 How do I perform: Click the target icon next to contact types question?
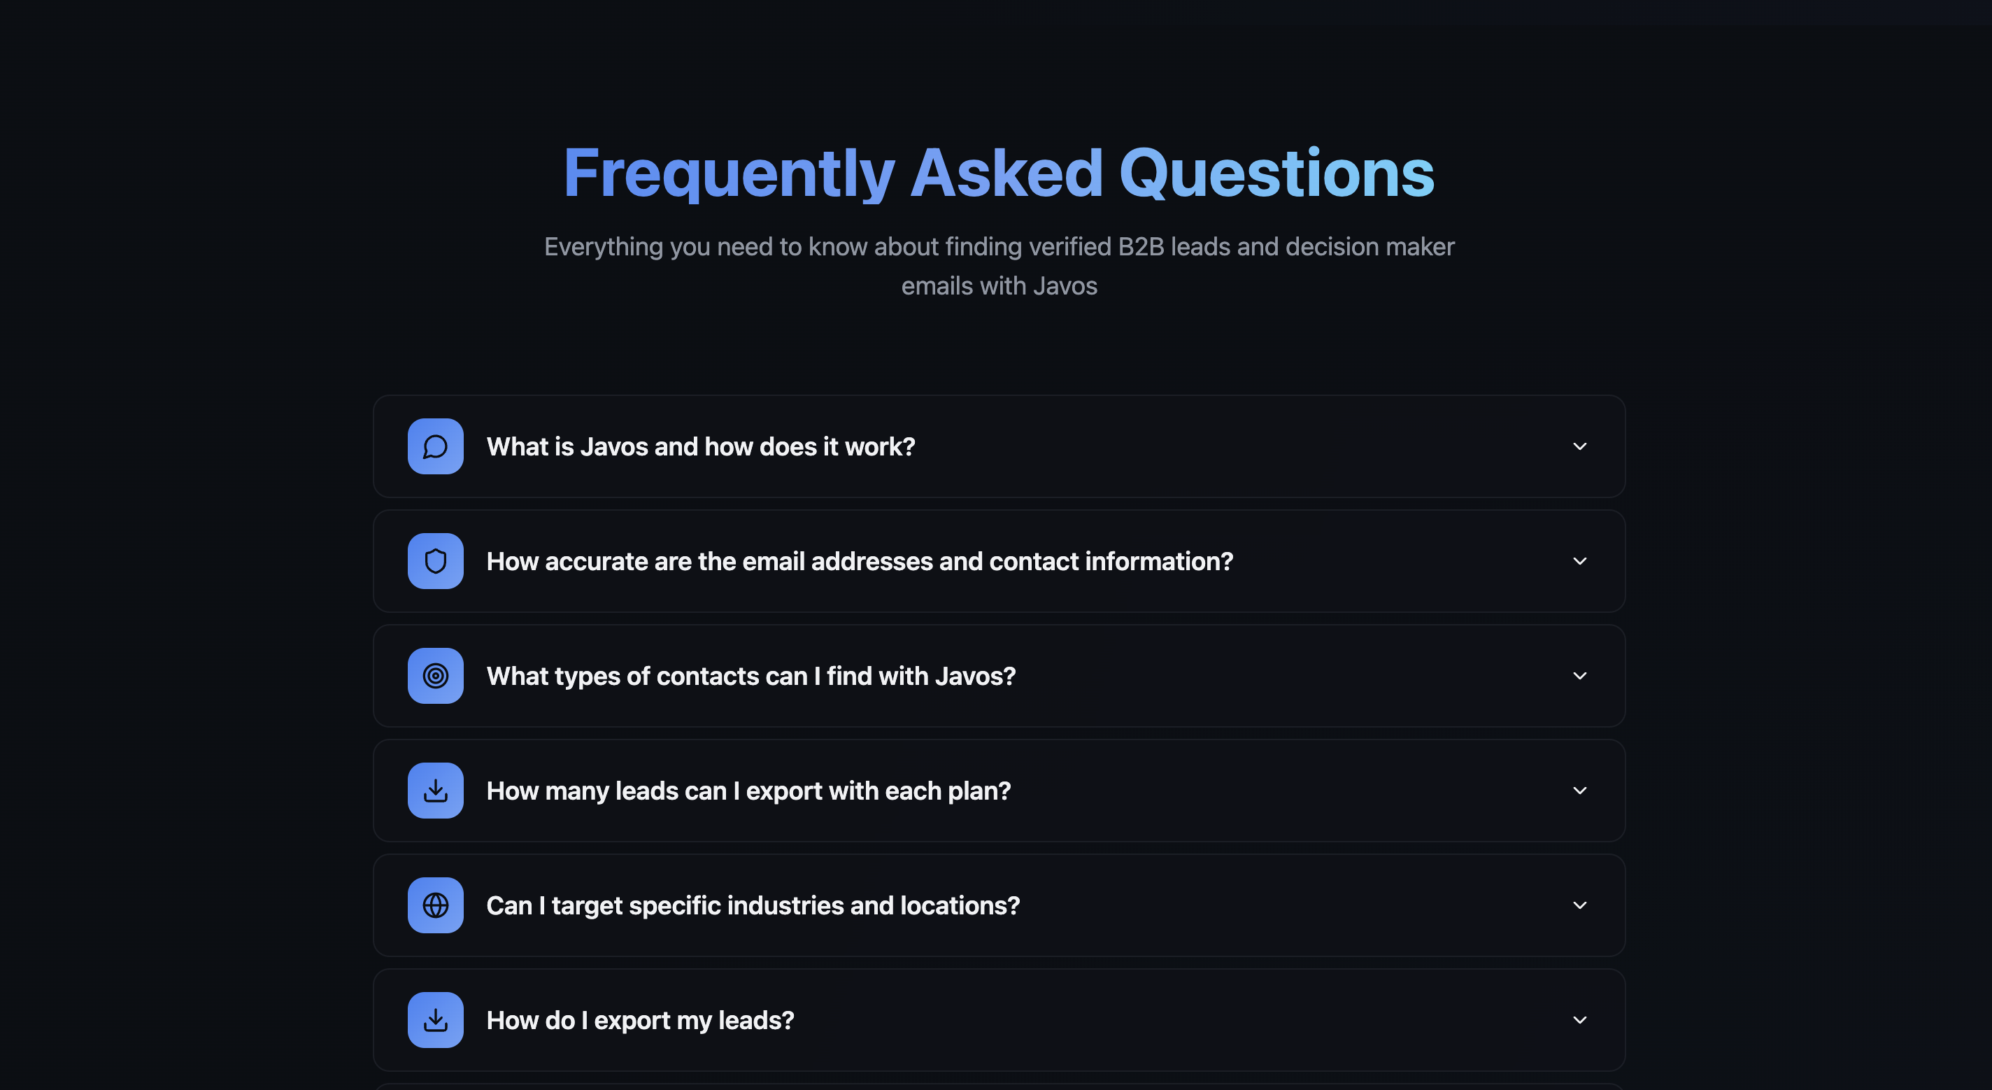point(435,675)
